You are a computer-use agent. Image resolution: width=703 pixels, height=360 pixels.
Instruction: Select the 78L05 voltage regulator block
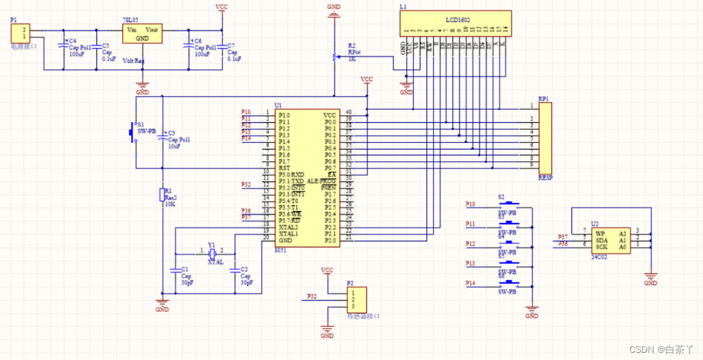coord(143,34)
